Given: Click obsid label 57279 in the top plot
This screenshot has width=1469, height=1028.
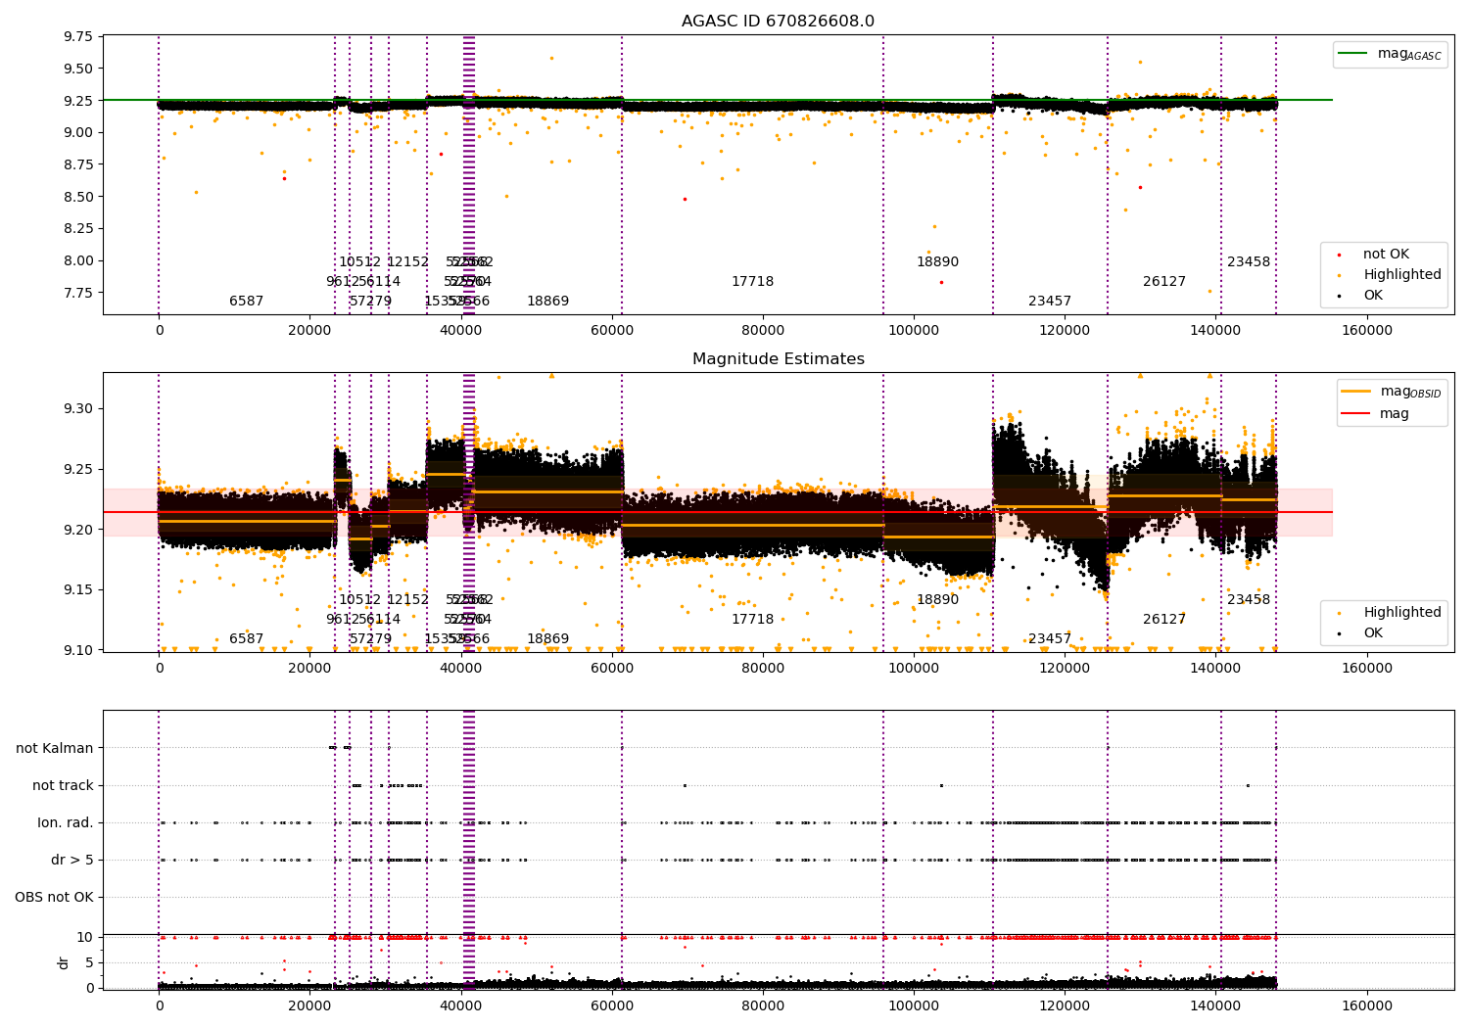Looking at the screenshot, I should click(x=371, y=302).
